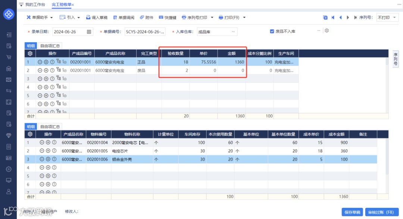Click 单据调阅 document lookup
Screen dimensions: 403x219
point(124,18)
